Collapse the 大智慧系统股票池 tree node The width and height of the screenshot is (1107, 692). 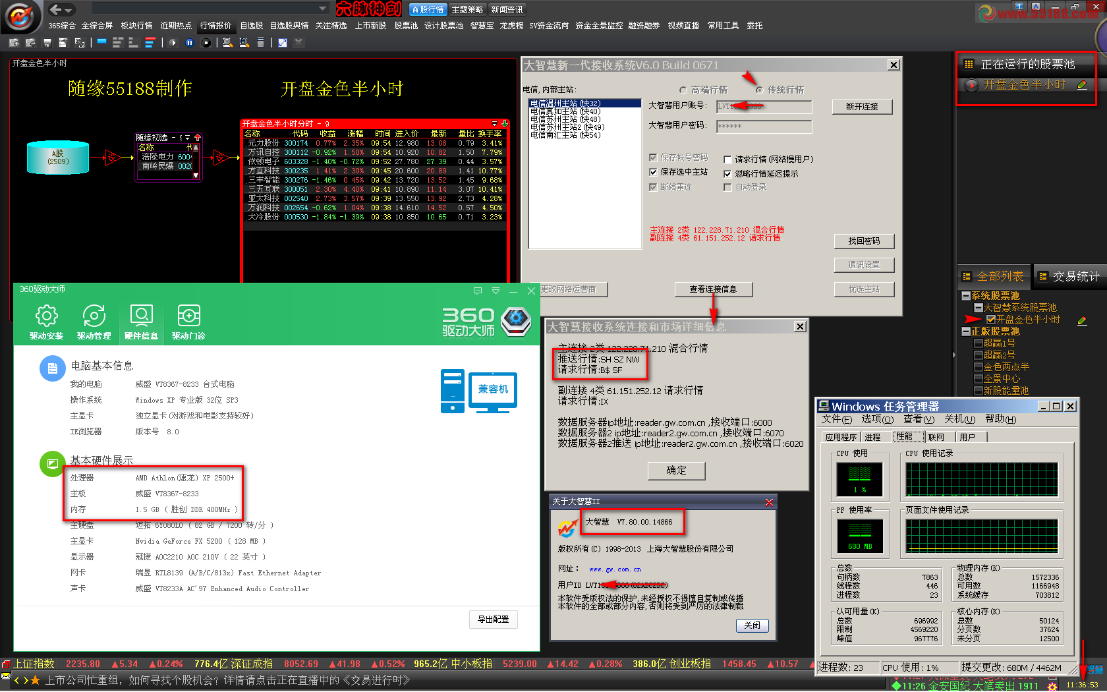tap(979, 308)
